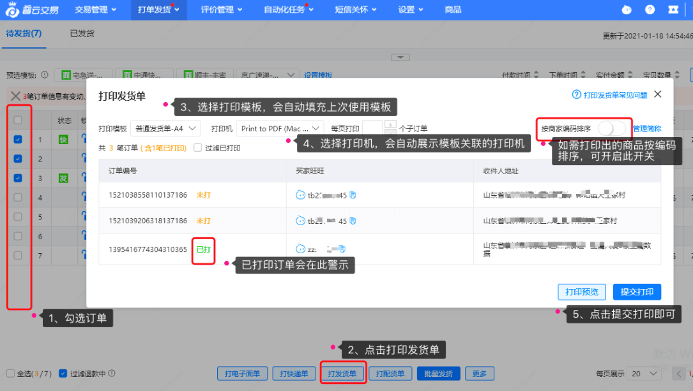Check the checkbox for order row 6
This screenshot has height=391, width=693.
pyautogui.click(x=18, y=236)
